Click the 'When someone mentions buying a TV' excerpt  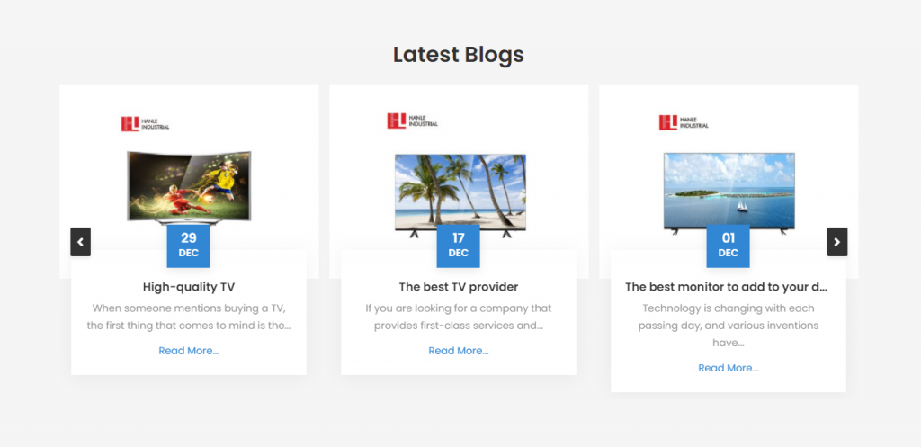pos(189,317)
